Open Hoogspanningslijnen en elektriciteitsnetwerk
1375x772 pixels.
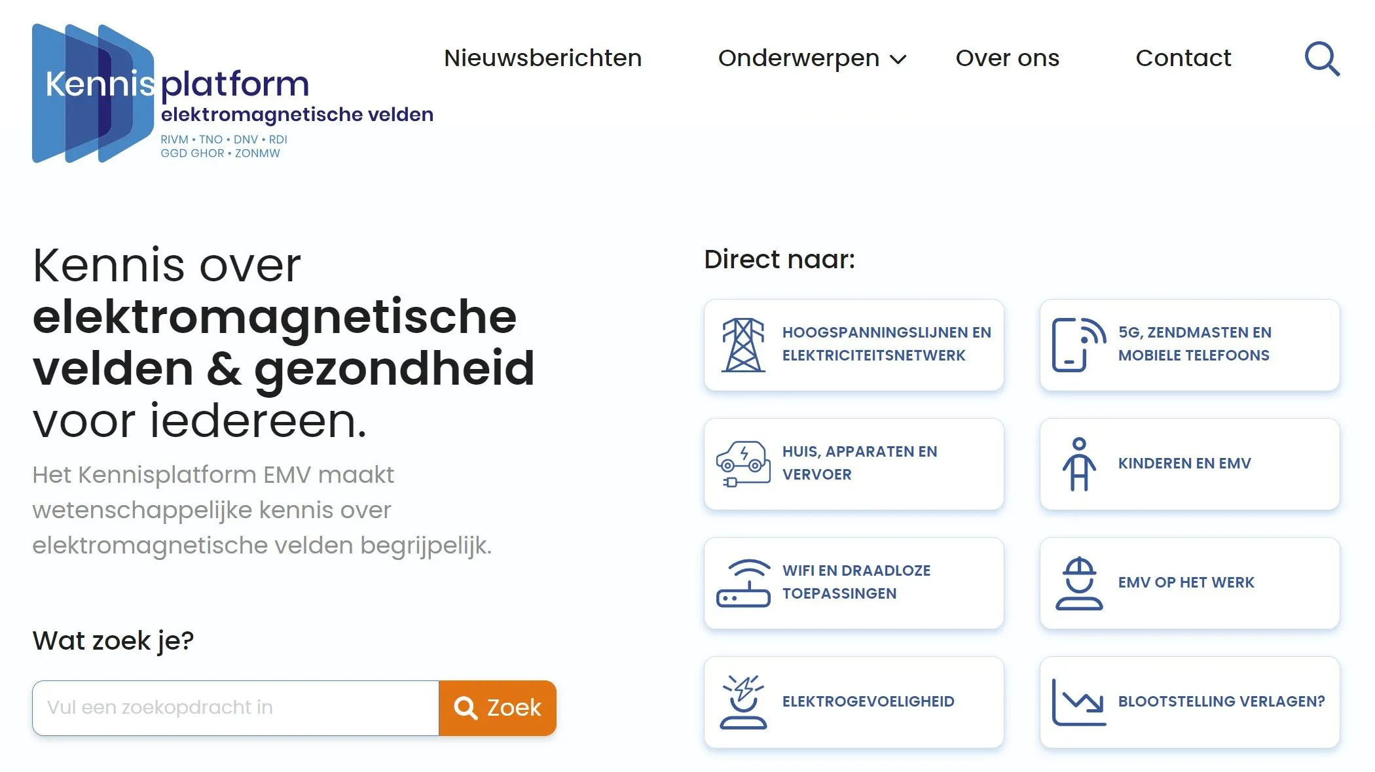pos(853,345)
